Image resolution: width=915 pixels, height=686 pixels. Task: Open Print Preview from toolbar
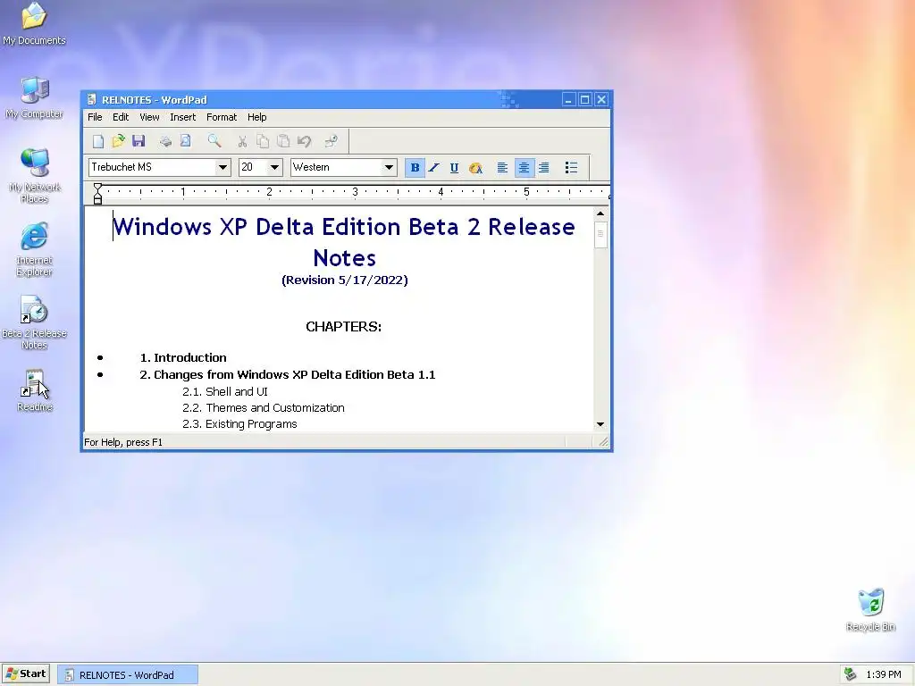point(186,141)
